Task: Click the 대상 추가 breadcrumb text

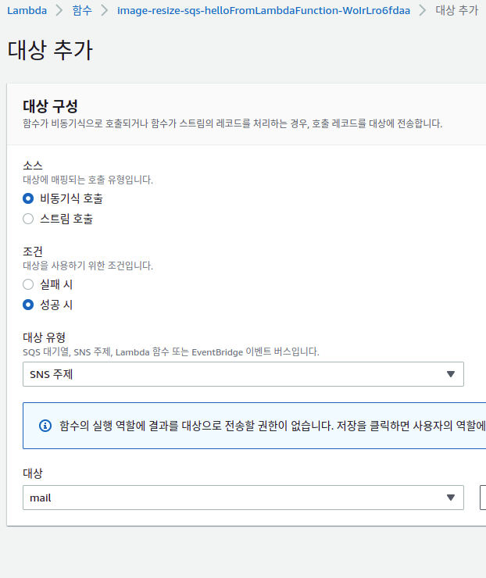Action: (x=456, y=10)
